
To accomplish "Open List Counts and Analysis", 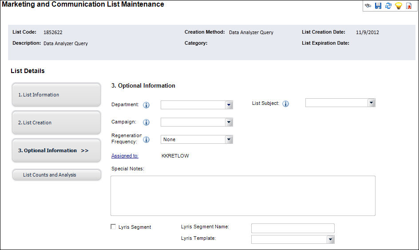I will (x=56, y=175).
